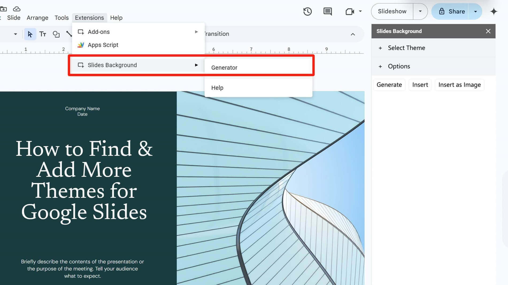
Task: Select the arrow cursor tool
Action: coord(30,34)
